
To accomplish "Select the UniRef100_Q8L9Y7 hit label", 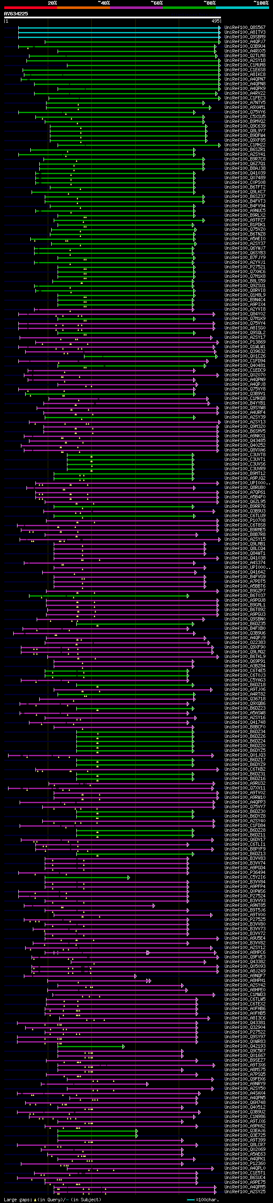I will point(245,131).
